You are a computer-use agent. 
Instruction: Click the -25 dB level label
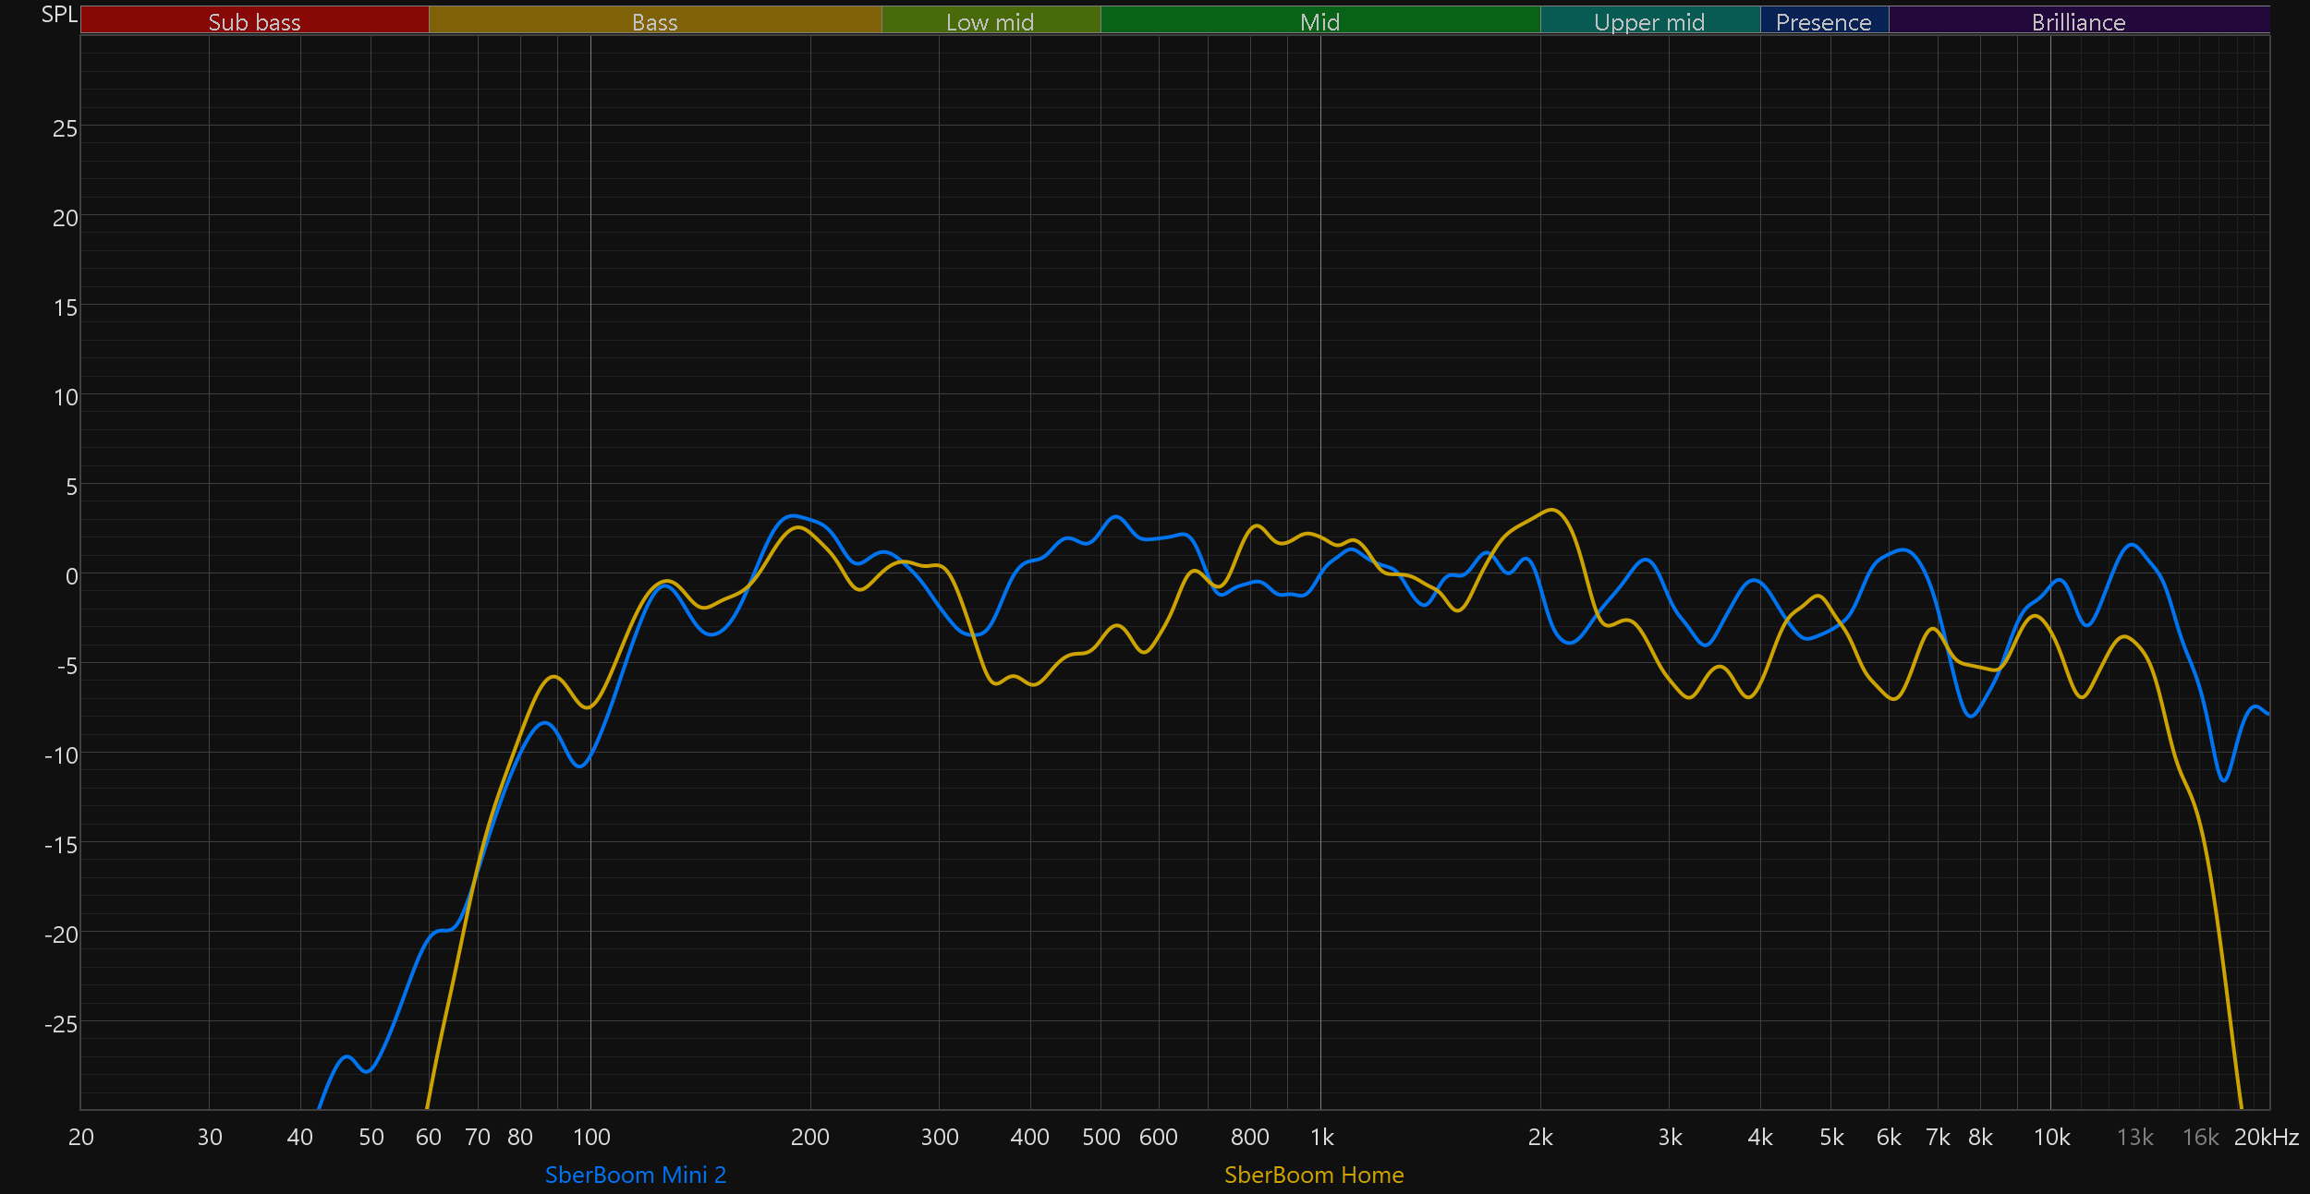[61, 1024]
